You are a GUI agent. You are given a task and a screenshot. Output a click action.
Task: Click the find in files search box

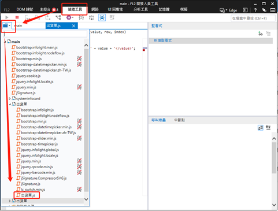[253, 18]
